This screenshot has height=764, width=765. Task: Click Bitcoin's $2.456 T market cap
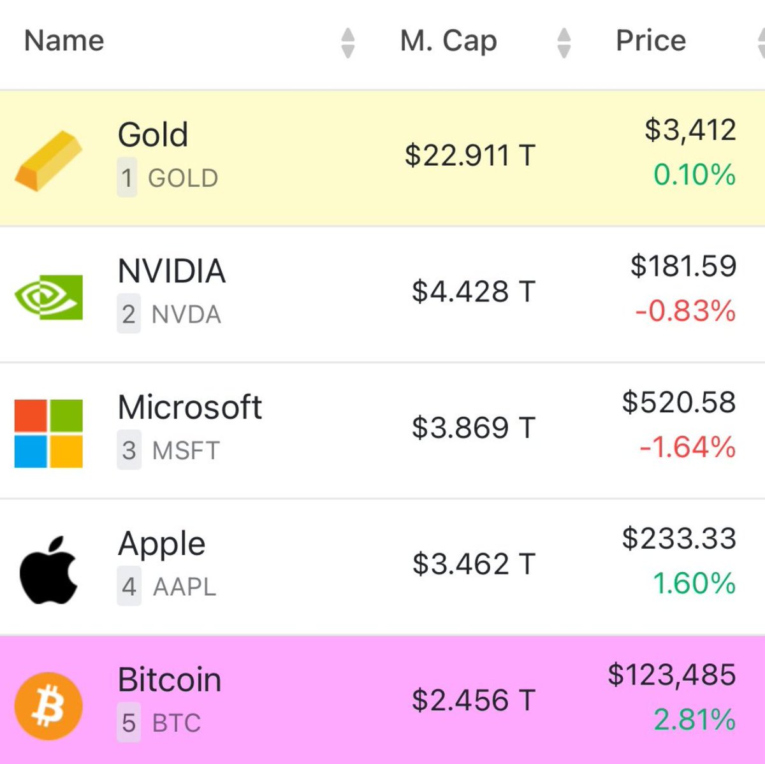click(x=474, y=700)
